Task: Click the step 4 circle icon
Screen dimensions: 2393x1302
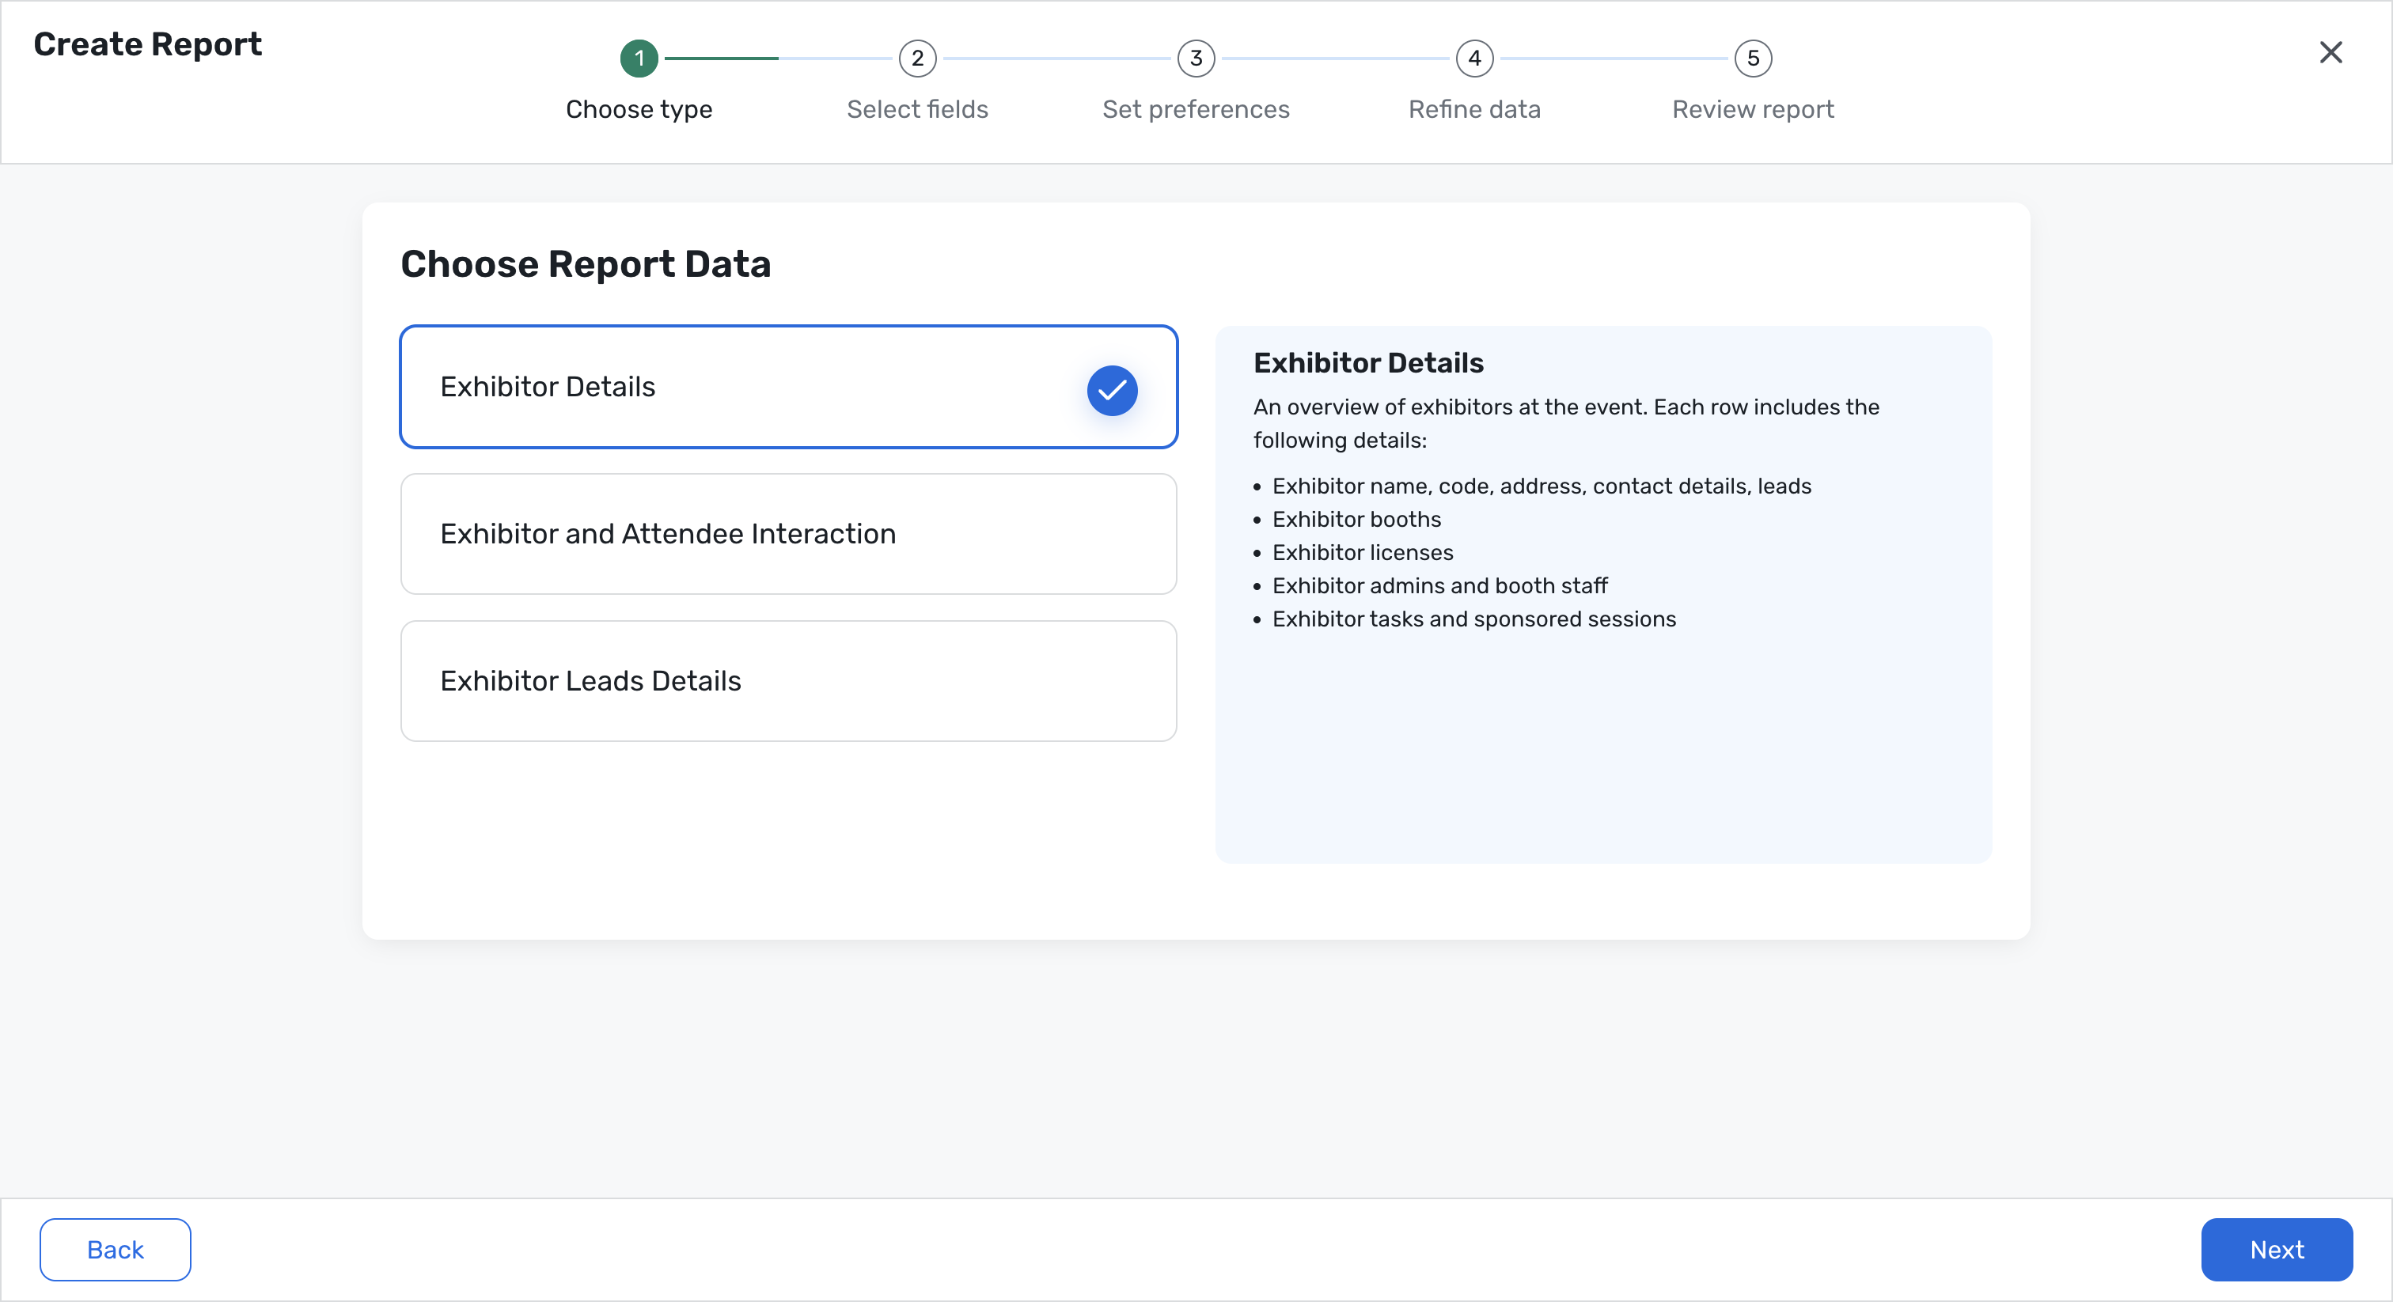Action: [x=1474, y=59]
